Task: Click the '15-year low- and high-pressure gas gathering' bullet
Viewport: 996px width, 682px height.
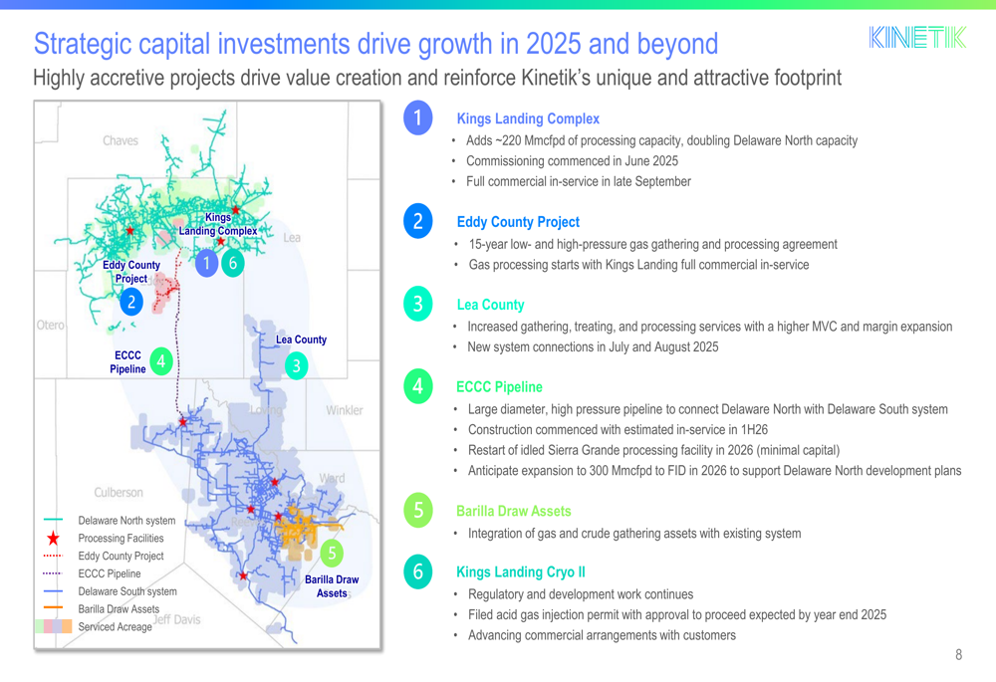Action: click(x=653, y=244)
